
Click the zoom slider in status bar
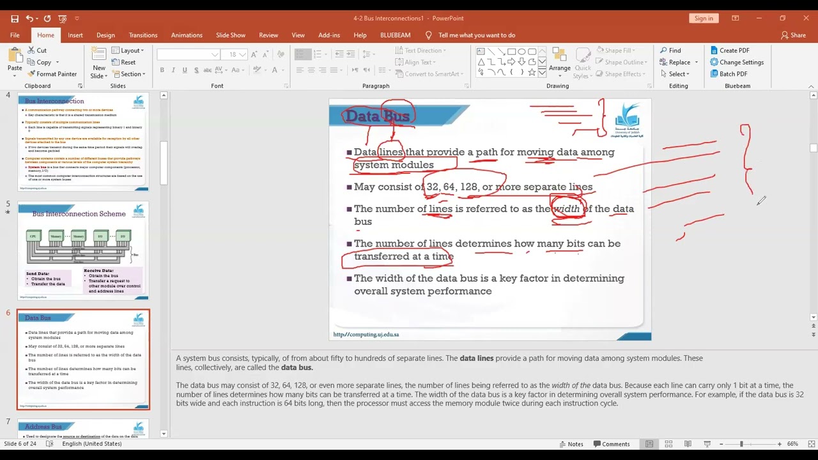coord(750,444)
